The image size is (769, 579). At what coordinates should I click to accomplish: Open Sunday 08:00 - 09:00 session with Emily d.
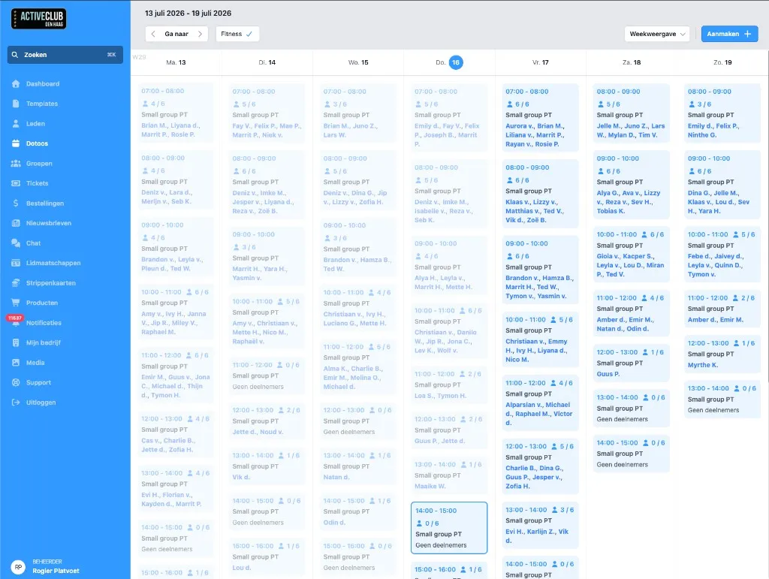(x=722, y=113)
